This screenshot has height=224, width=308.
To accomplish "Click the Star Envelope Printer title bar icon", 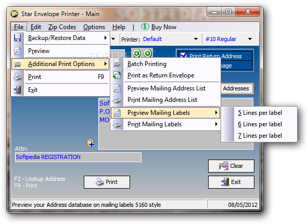I will (15, 14).
